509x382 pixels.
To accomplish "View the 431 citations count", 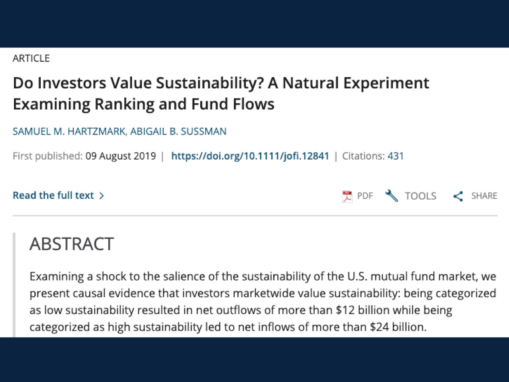I will click(x=395, y=156).
